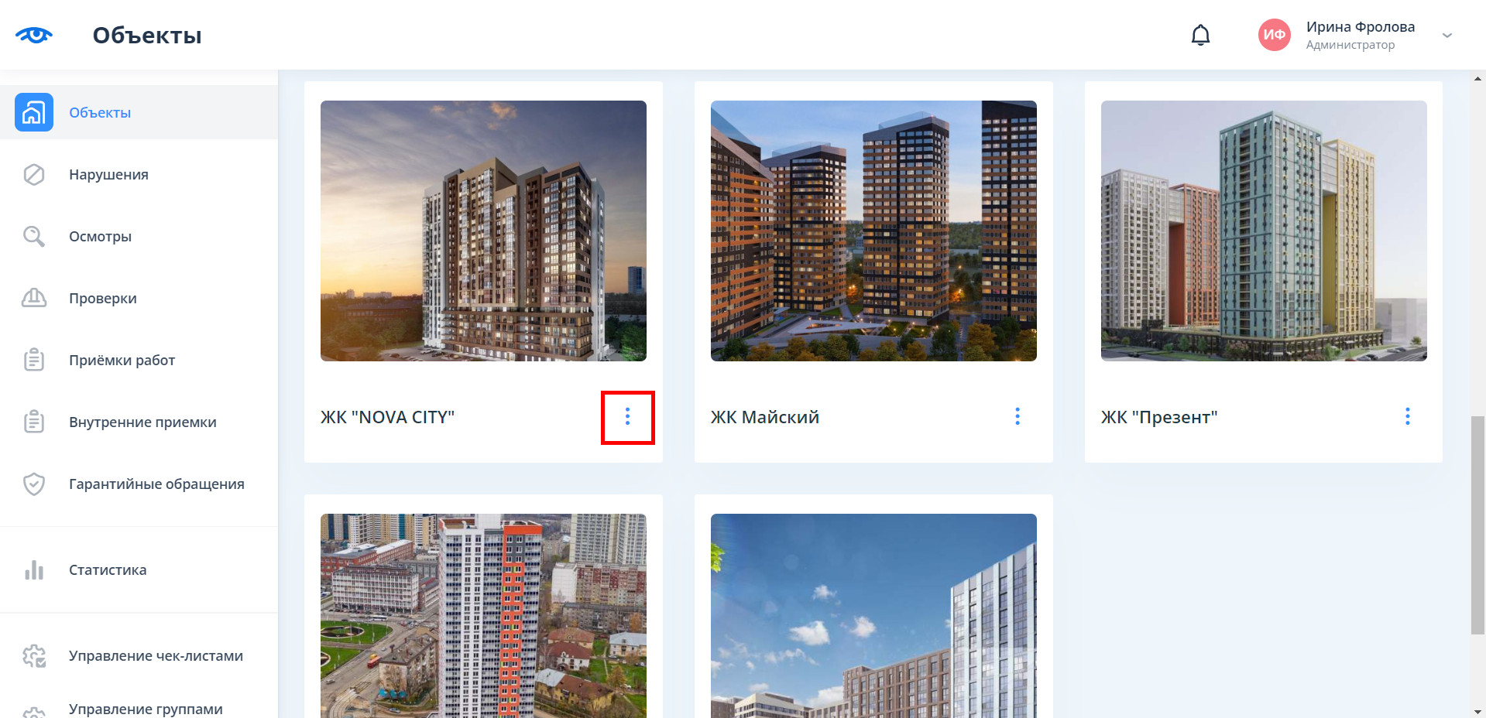Click the Статистика bar chart icon
This screenshot has height=718, width=1486.
pos(34,570)
